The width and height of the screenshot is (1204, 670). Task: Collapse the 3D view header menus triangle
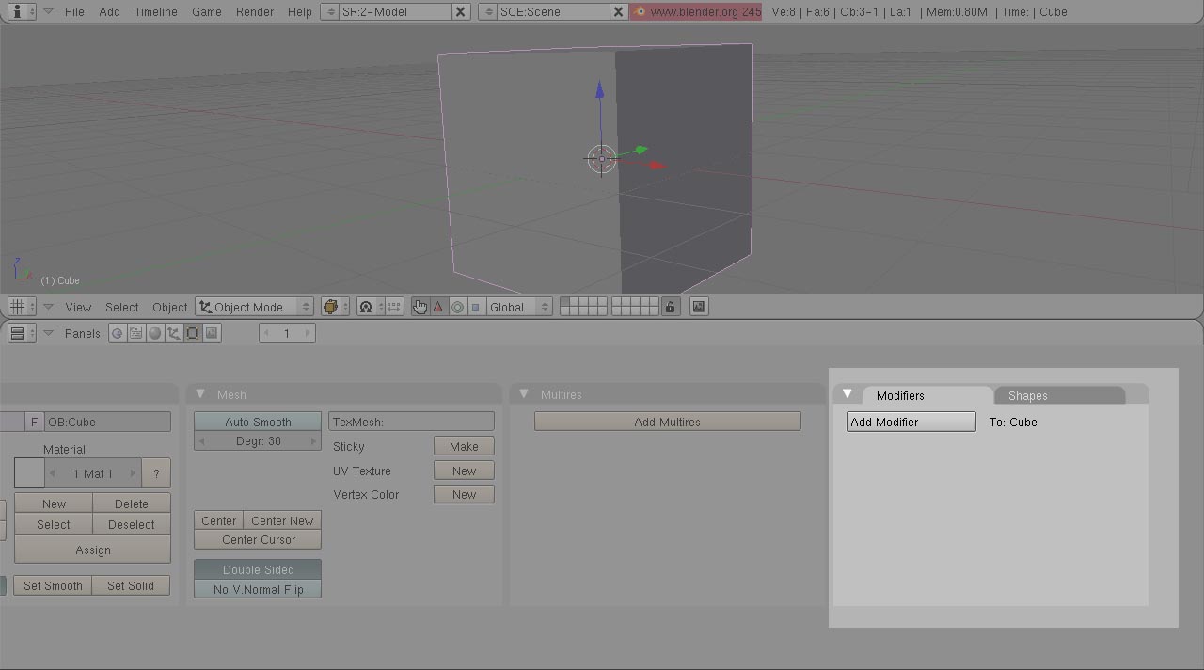48,307
